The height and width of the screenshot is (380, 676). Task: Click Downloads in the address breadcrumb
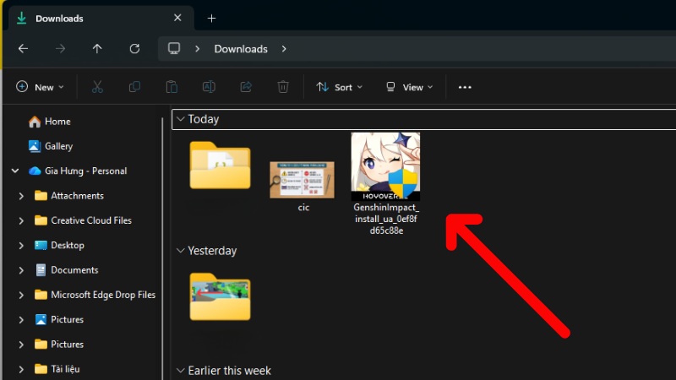pos(241,49)
